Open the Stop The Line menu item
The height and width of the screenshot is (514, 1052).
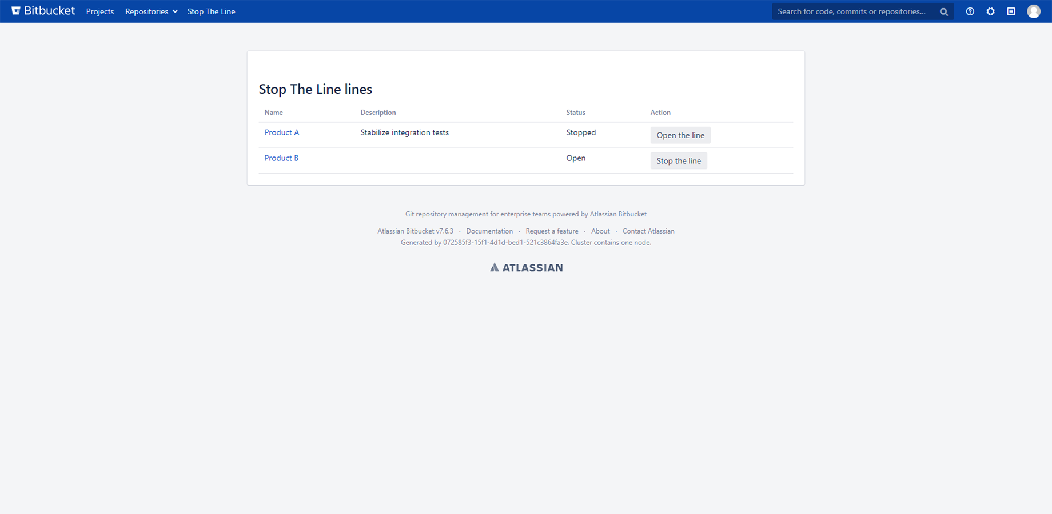(211, 11)
